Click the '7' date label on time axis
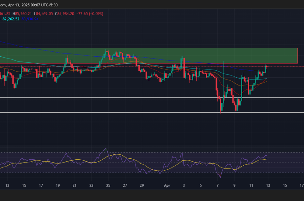Viewport: 304px width, 201px height. [218, 186]
